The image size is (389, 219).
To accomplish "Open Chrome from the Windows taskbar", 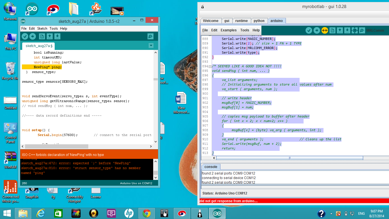I will click(147, 213).
